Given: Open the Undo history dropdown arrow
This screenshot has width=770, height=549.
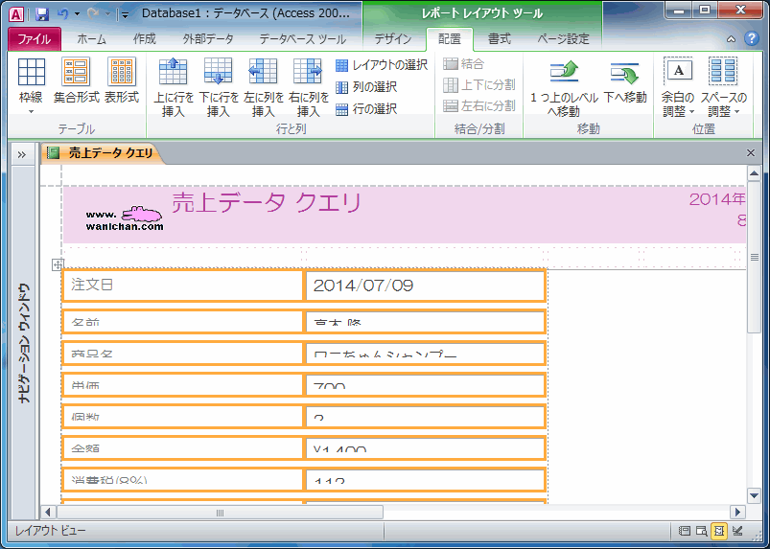Looking at the screenshot, I should (x=77, y=14).
